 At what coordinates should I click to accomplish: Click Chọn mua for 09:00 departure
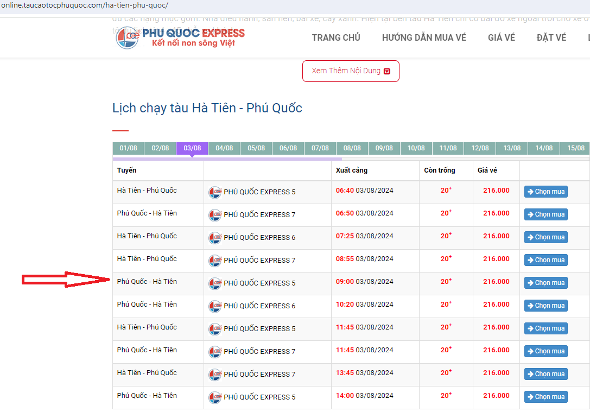(546, 283)
